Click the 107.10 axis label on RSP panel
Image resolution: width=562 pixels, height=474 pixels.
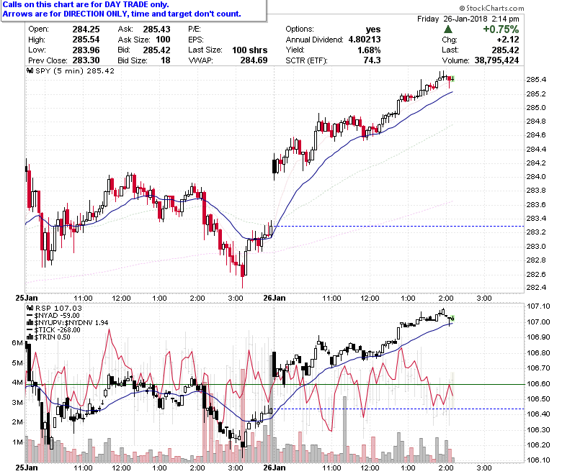pos(538,306)
